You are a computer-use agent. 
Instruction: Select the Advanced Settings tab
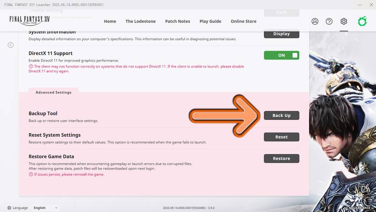coord(53,92)
